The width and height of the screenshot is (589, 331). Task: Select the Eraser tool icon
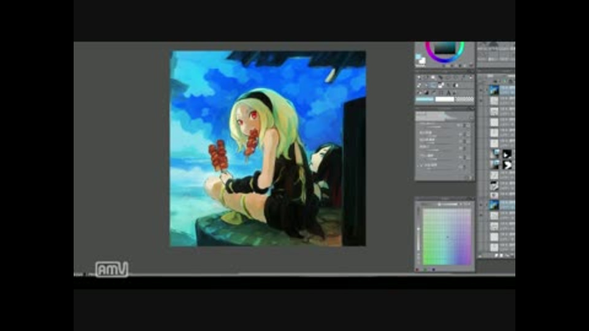click(x=448, y=85)
